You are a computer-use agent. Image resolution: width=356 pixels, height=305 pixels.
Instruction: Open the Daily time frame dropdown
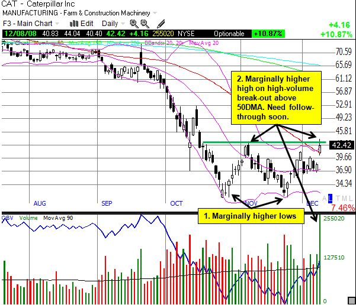pos(113,24)
